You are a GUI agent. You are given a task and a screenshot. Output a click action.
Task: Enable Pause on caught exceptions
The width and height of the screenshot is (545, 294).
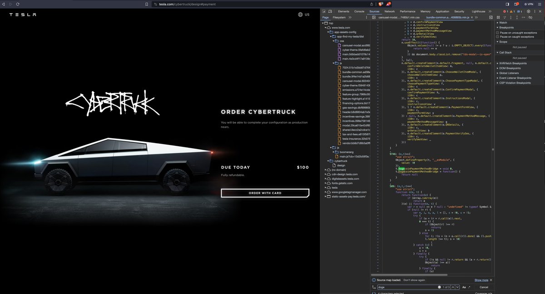click(x=498, y=37)
